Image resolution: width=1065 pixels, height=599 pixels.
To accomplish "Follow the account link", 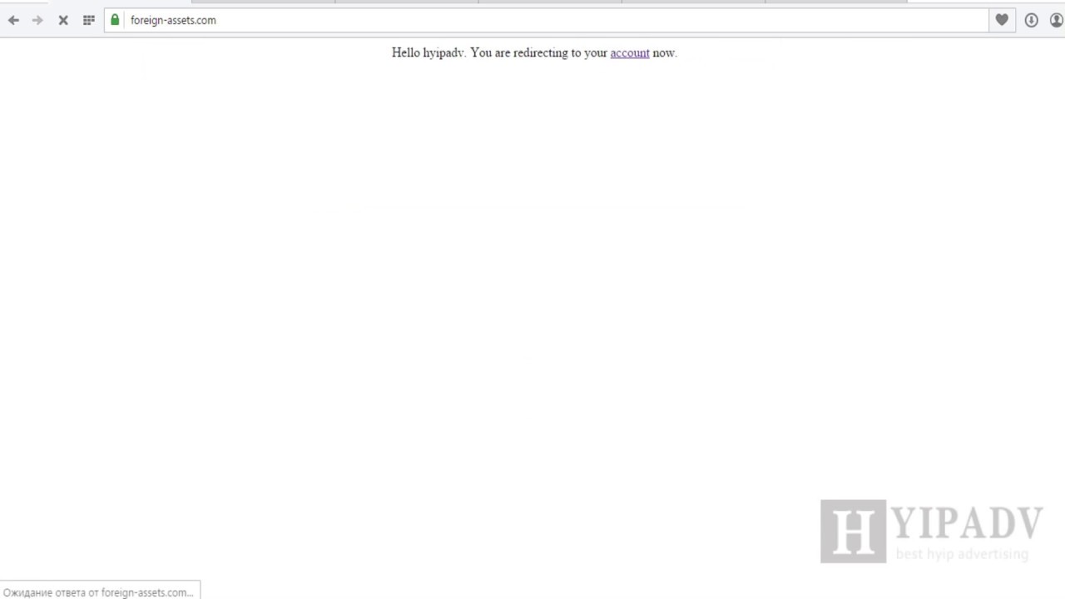I will [x=630, y=52].
